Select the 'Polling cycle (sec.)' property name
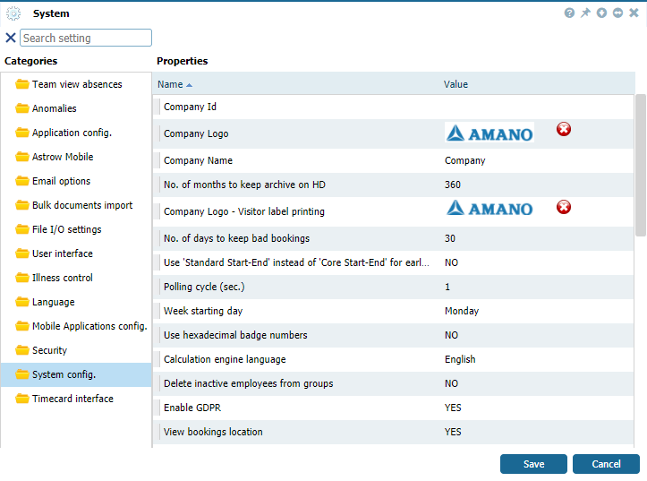This screenshot has width=647, height=481. [204, 287]
